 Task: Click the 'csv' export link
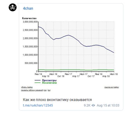[x=45, y=90]
